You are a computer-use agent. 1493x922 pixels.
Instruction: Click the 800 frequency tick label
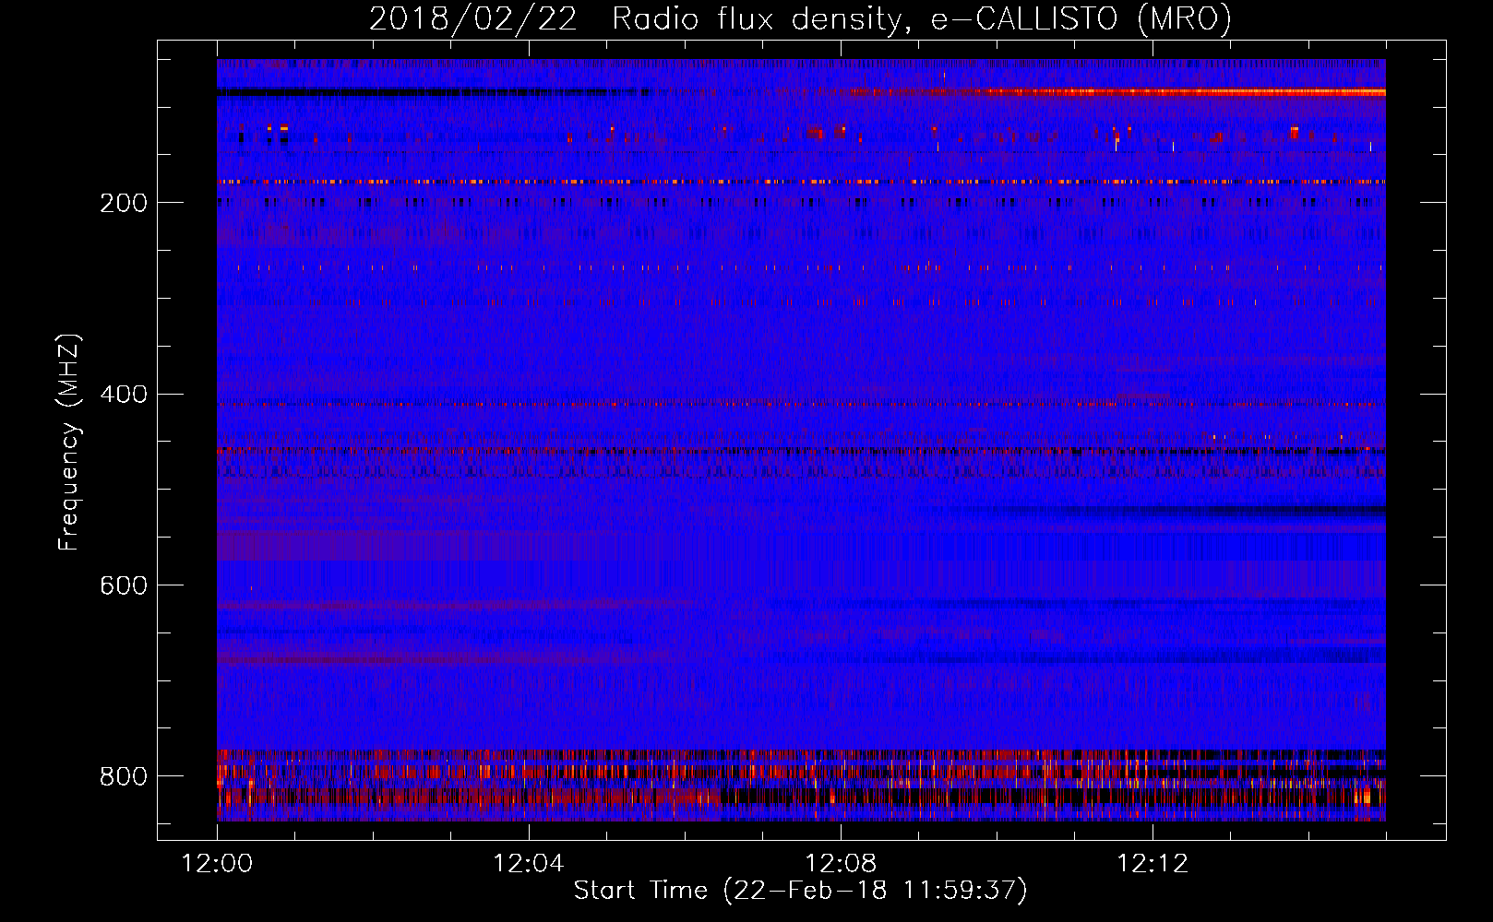coord(124,776)
